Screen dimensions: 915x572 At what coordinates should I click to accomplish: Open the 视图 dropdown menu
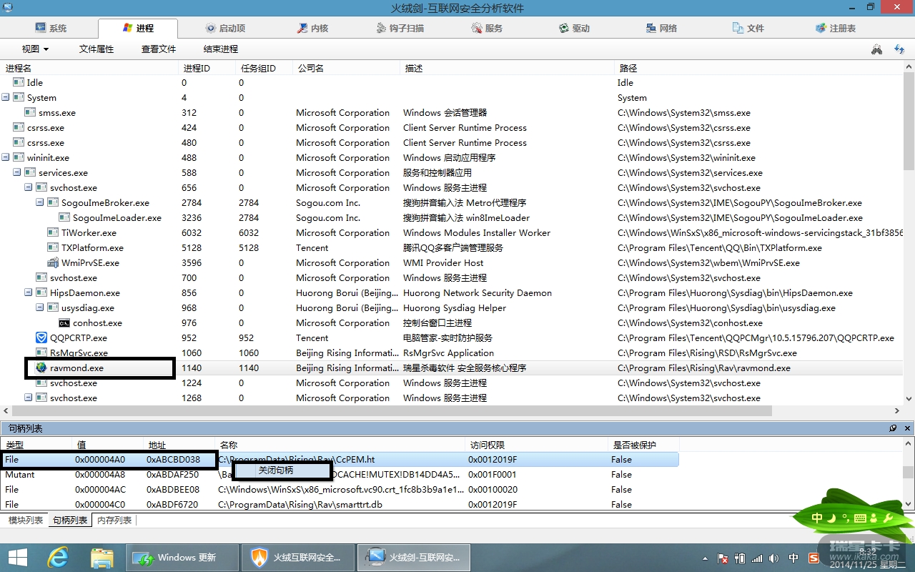(x=35, y=49)
